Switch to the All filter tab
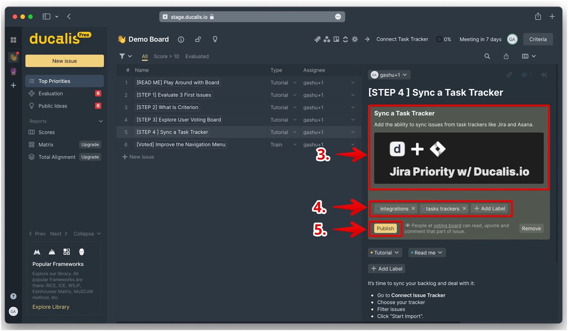 145,56
